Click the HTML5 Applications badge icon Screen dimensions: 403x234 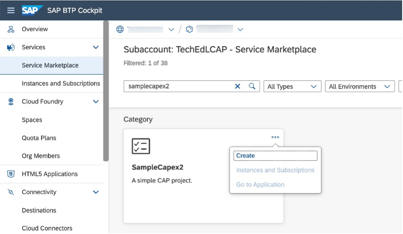coord(11,174)
